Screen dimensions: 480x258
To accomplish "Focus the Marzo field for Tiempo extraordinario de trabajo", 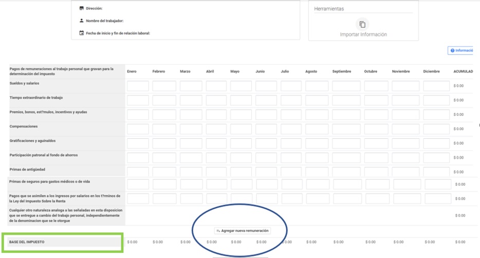I will [x=191, y=100].
